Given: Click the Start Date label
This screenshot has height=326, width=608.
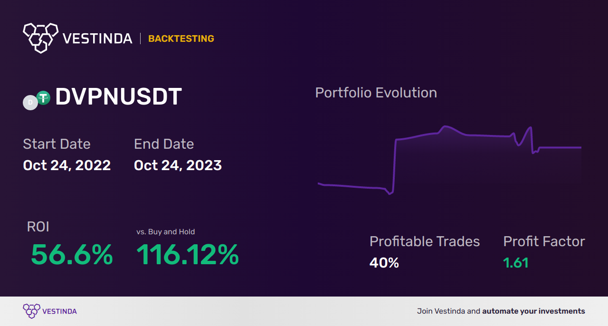Looking at the screenshot, I should 57,144.
